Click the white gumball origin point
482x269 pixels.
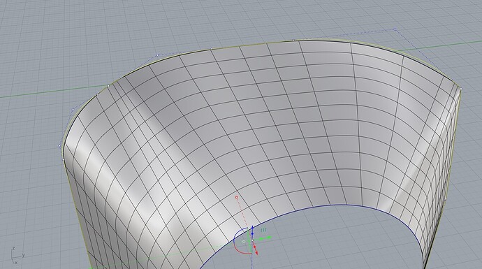click(252, 240)
